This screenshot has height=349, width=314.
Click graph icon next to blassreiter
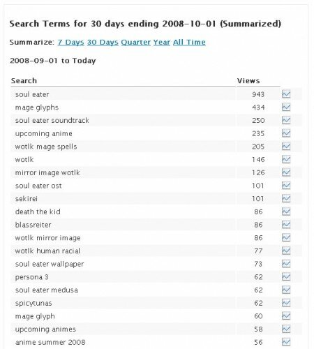click(x=286, y=224)
